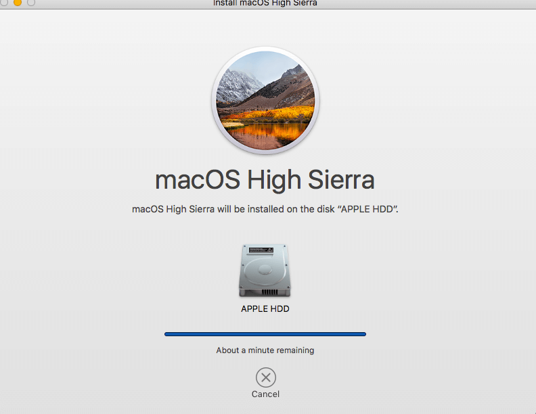Click the "About a minute remaining" status text

tap(265, 350)
